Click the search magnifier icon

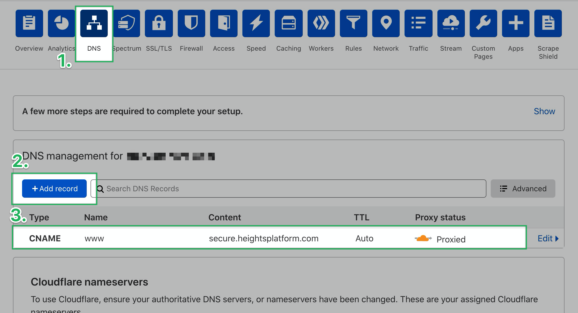pos(100,189)
